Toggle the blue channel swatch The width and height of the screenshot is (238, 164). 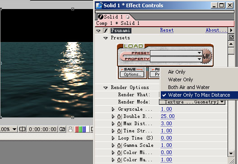pos(84,129)
